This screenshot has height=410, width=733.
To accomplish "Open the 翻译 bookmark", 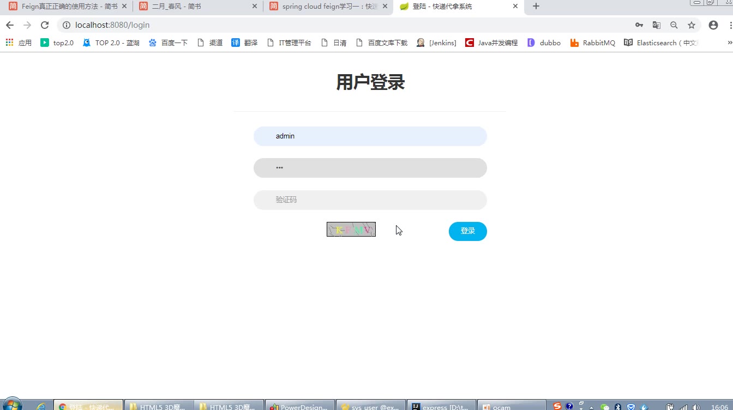I will pyautogui.click(x=244, y=43).
